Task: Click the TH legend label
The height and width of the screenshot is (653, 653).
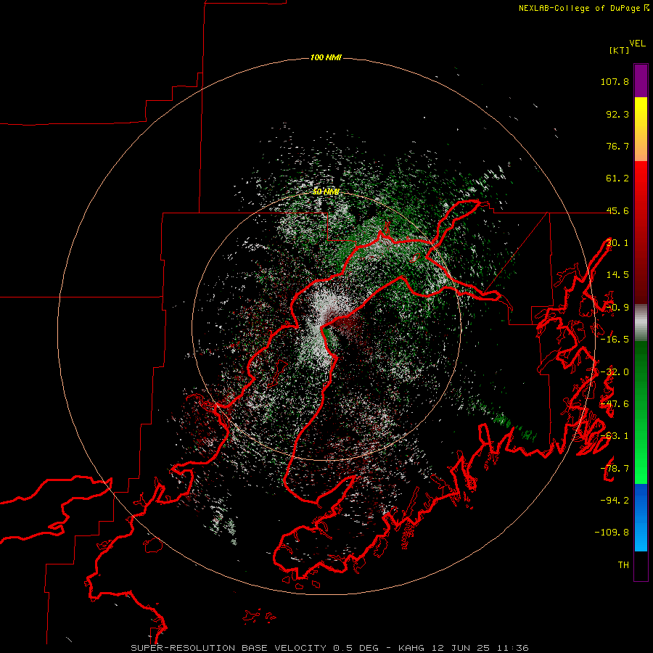Action: click(623, 565)
